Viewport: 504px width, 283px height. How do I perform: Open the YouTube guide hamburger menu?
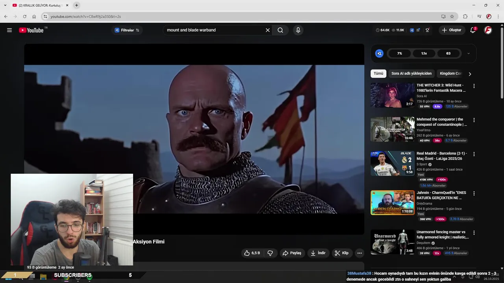point(9,30)
